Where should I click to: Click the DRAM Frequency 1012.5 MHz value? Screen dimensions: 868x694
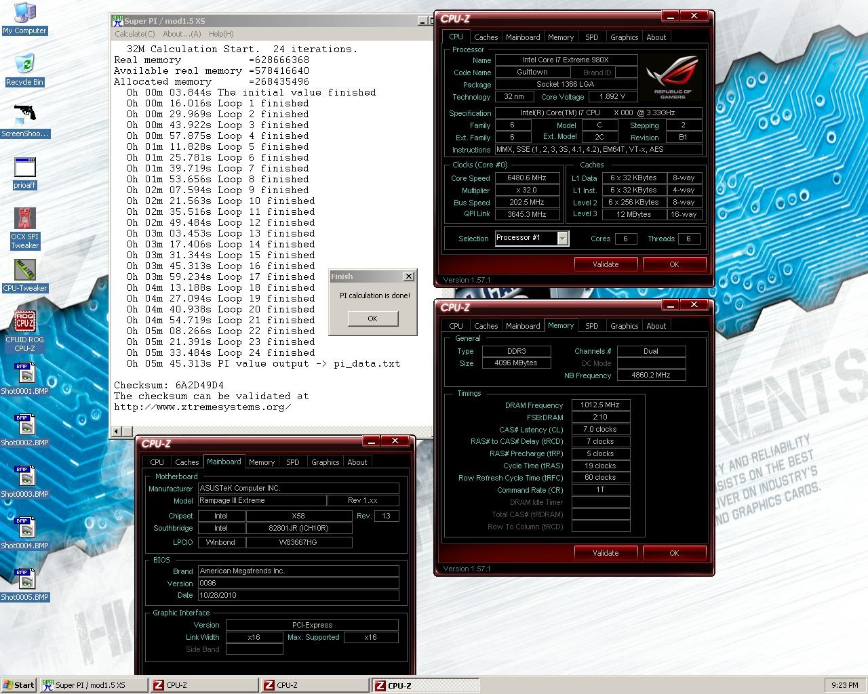[x=601, y=405]
